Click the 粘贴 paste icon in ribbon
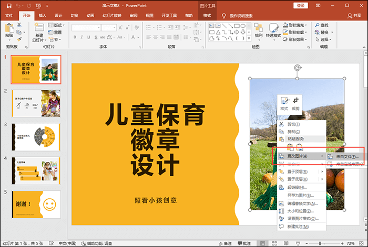 click(x=9, y=28)
